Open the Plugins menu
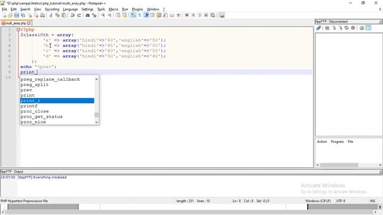The height and width of the screenshot is (215, 383). 137,10
